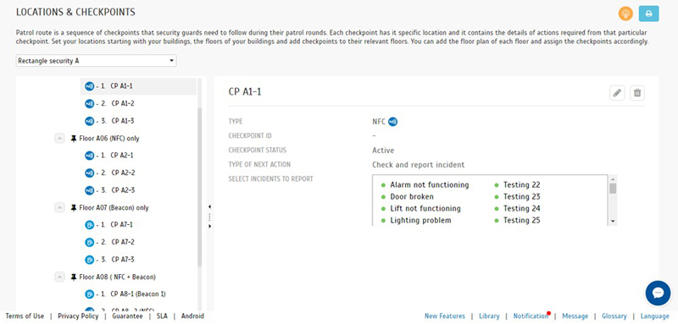Delete CP A1-1 with the trash icon

637,93
